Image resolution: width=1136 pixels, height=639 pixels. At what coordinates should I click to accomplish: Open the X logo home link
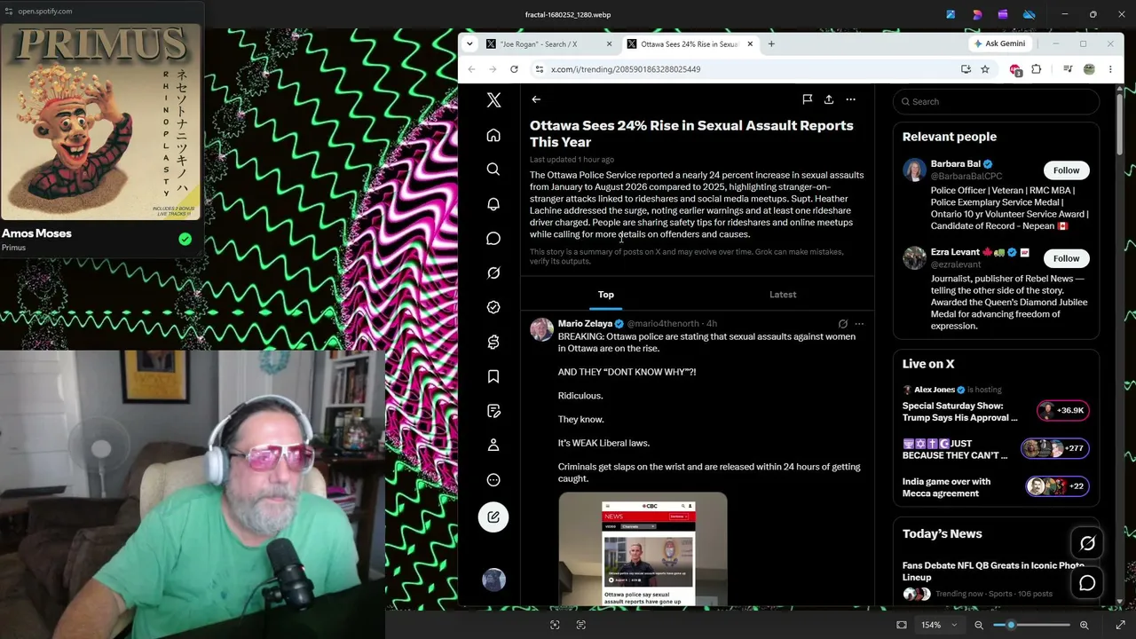(493, 100)
